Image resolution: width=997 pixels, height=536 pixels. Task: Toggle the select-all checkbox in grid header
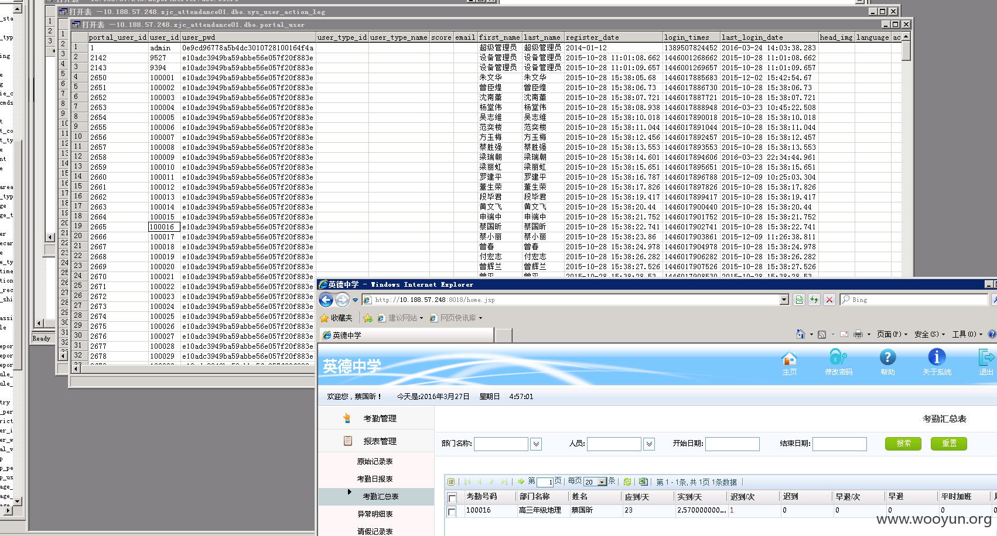(x=452, y=498)
